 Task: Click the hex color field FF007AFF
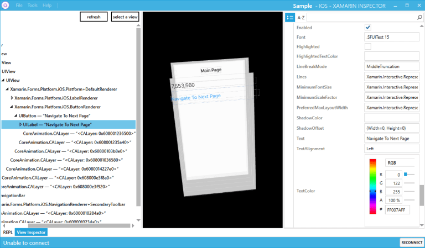397,210
